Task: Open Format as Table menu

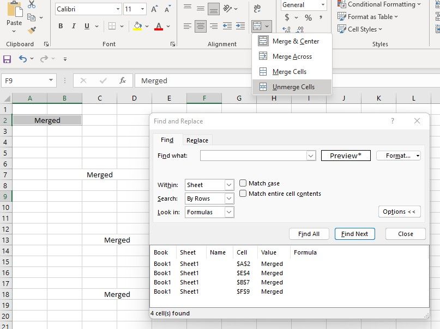Action: (367, 17)
